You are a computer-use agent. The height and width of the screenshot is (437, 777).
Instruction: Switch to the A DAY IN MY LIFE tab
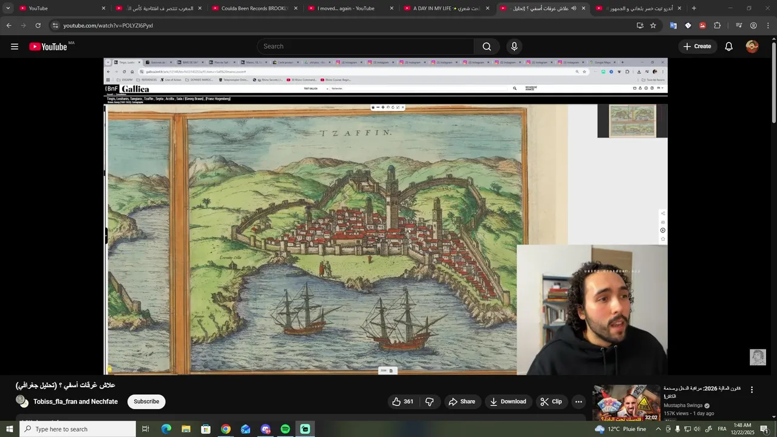pyautogui.click(x=446, y=8)
